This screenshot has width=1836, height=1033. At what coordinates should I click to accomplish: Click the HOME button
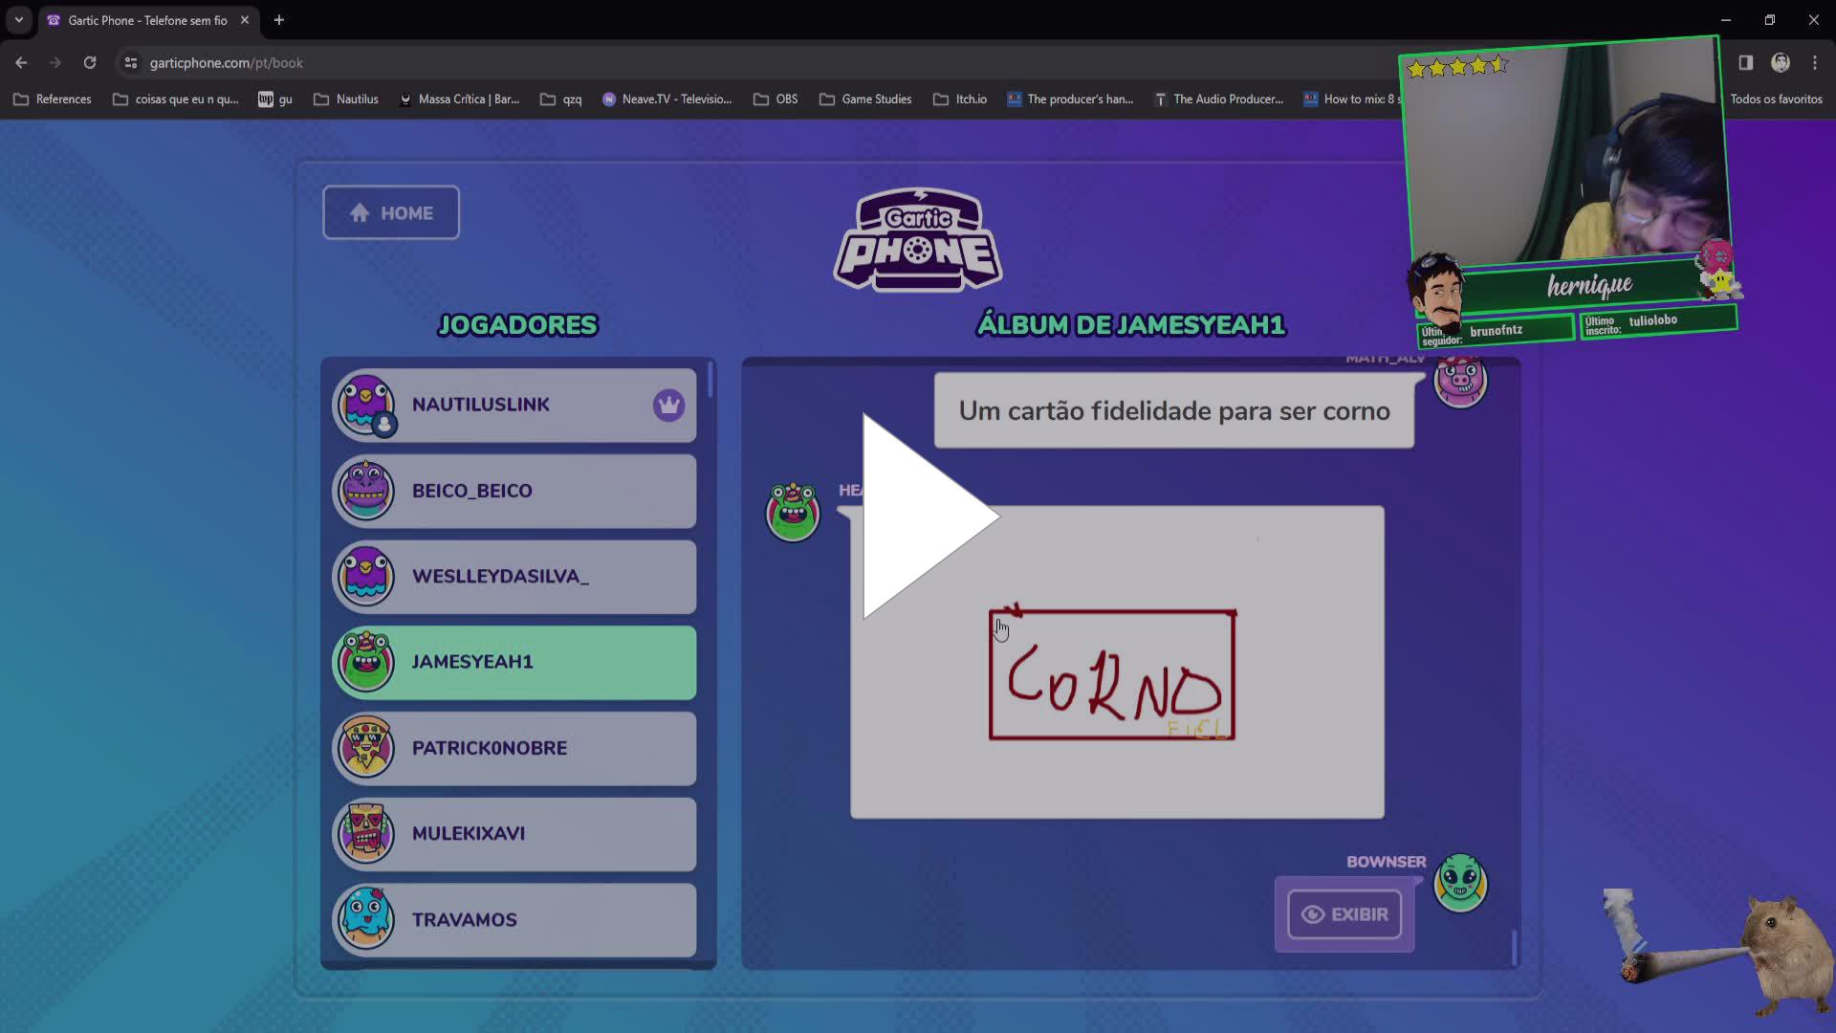coord(391,212)
